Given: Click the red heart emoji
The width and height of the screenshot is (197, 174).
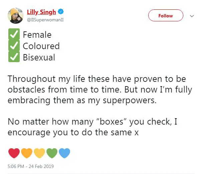Looking at the screenshot, I should [14, 153].
